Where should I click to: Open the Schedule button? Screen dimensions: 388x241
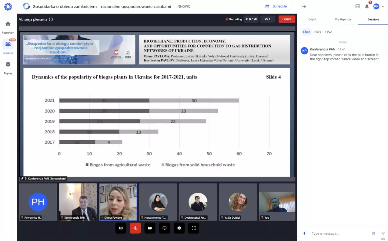tap(276, 6)
